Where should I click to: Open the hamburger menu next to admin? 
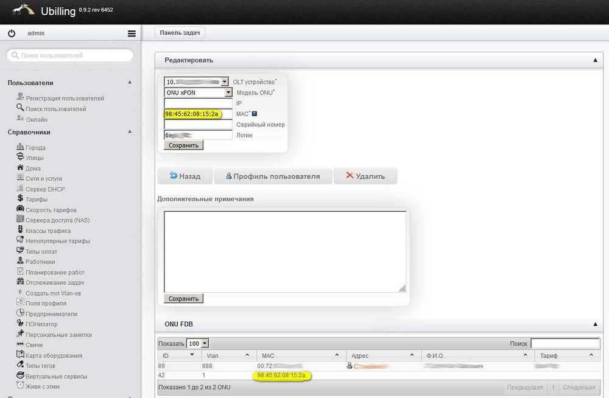pos(132,33)
